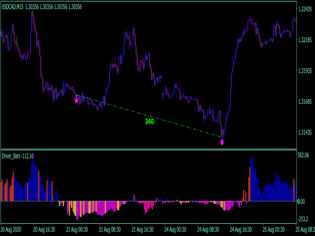This screenshot has width=315, height=236.
Task: Click the 1.31435 price axis label
Action: tap(305, 132)
